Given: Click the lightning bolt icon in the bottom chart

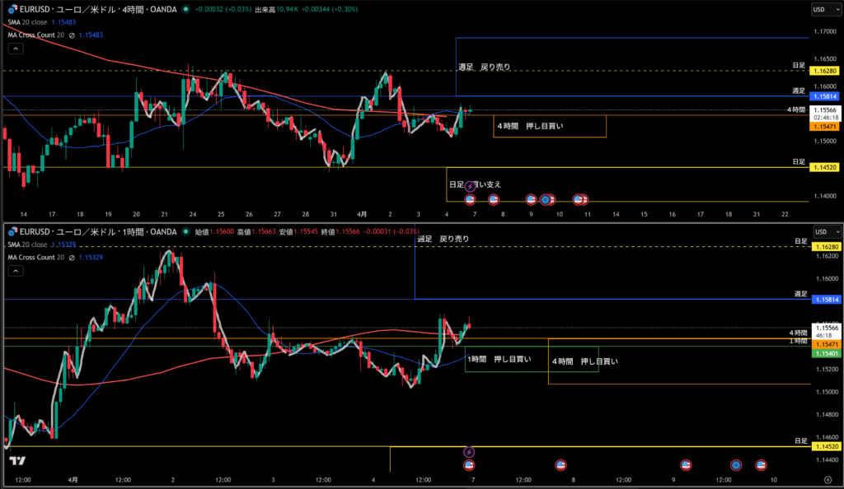Looking at the screenshot, I should tap(469, 452).
